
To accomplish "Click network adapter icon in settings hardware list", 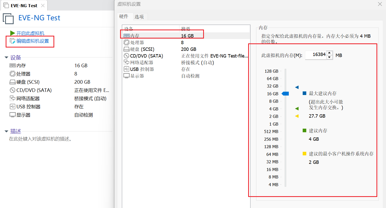I will coord(127,62).
